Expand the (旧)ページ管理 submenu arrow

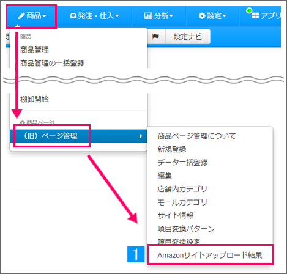click(141, 136)
